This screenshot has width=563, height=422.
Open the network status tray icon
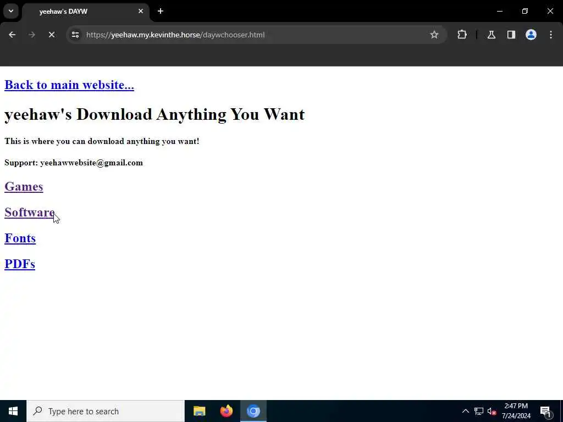pos(479,411)
